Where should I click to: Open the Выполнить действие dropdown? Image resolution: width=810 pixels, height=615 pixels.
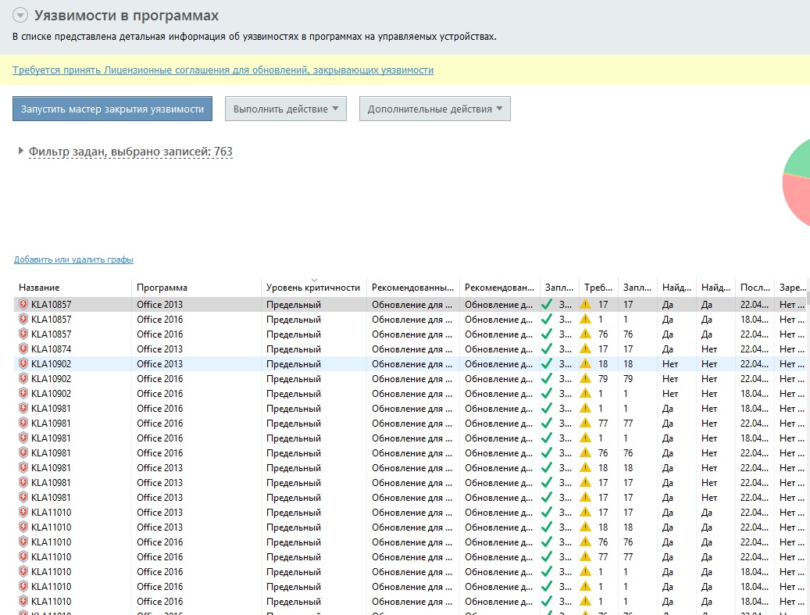286,109
